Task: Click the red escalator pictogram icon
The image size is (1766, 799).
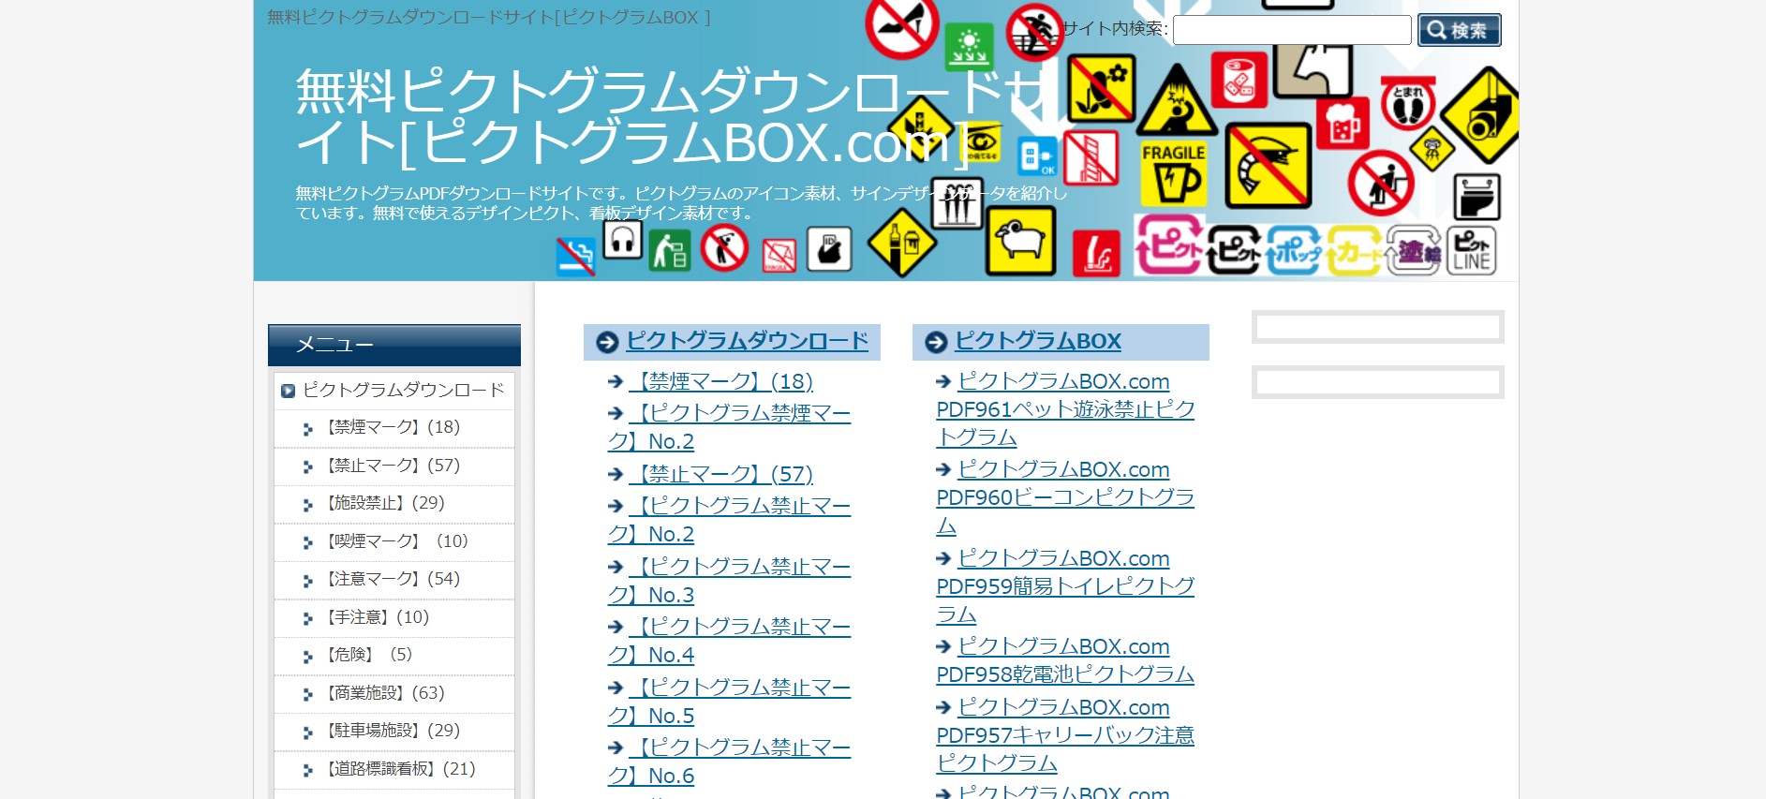Action: coord(1096,253)
